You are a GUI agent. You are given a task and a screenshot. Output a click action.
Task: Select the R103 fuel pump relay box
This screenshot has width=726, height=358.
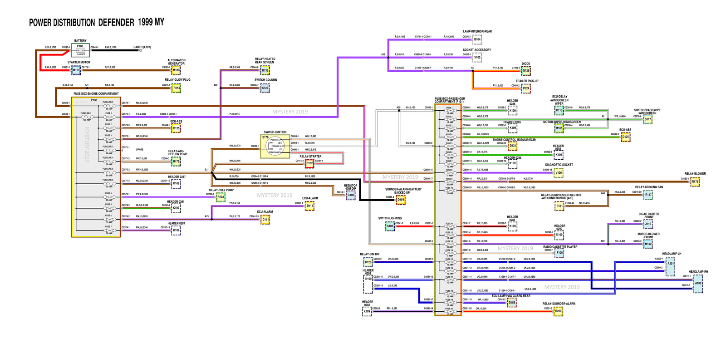click(x=221, y=197)
